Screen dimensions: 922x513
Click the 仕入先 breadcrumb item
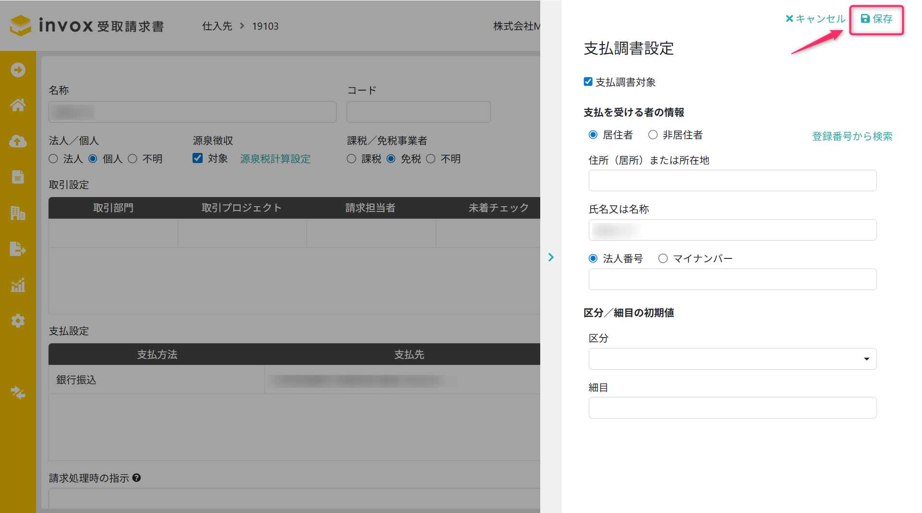tap(217, 26)
